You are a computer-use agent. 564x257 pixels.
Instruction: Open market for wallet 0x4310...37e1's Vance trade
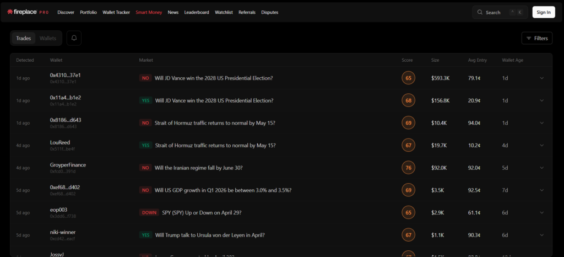pyautogui.click(x=214, y=78)
